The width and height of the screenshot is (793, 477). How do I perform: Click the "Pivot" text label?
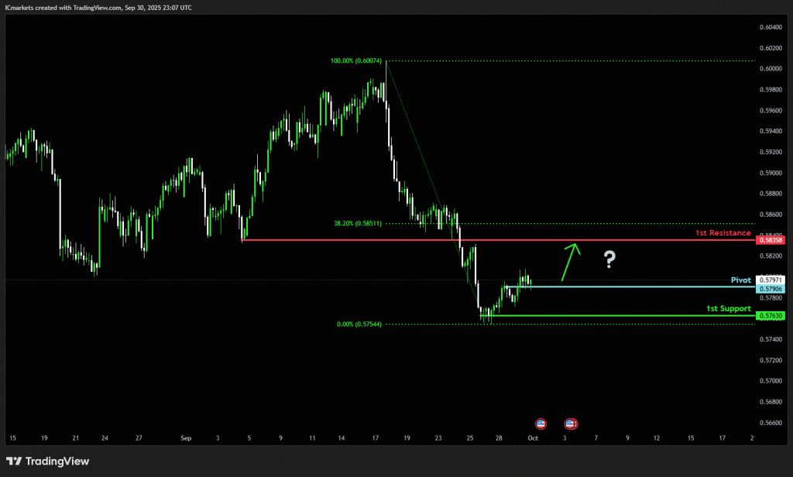[x=740, y=280]
